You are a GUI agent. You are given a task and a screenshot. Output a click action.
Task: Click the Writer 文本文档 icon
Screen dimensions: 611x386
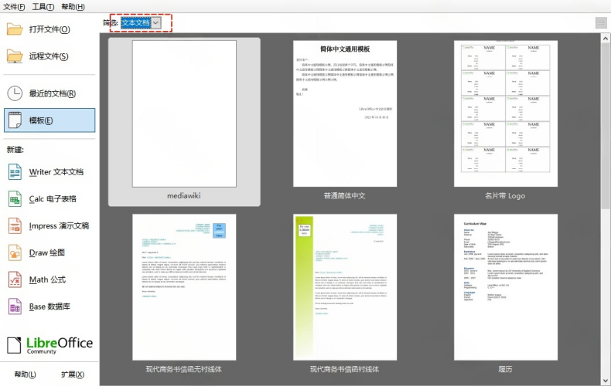coord(15,172)
